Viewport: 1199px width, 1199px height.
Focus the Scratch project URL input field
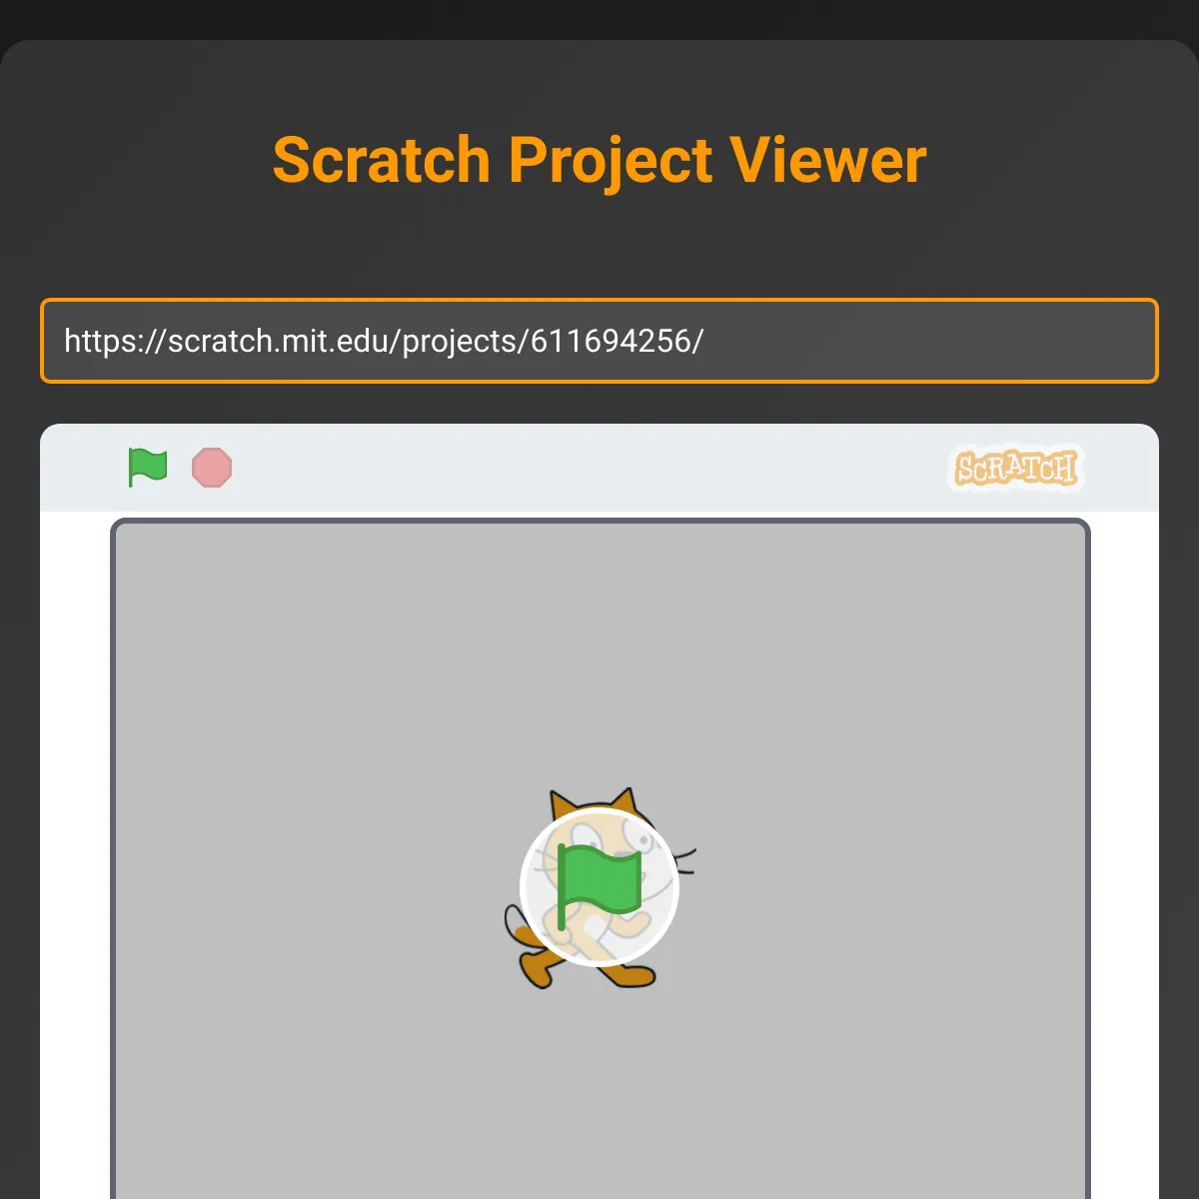pos(599,341)
